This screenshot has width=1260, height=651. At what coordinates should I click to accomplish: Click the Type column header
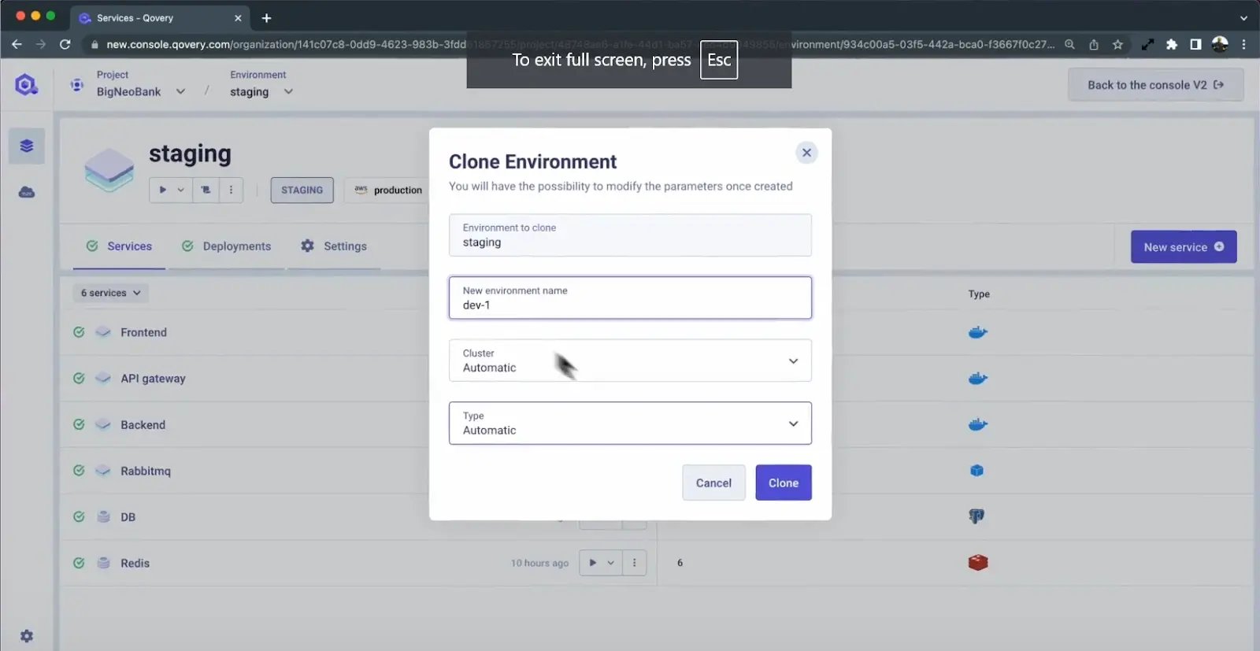tap(979, 294)
